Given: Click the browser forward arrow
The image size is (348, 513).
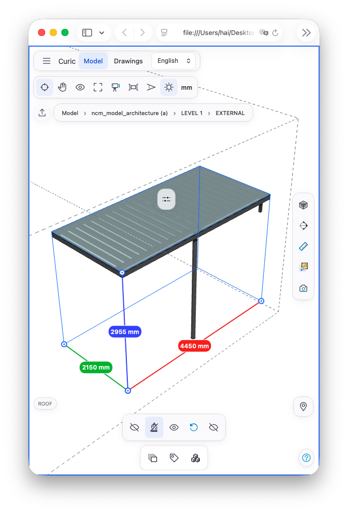Looking at the screenshot, I should point(143,33).
